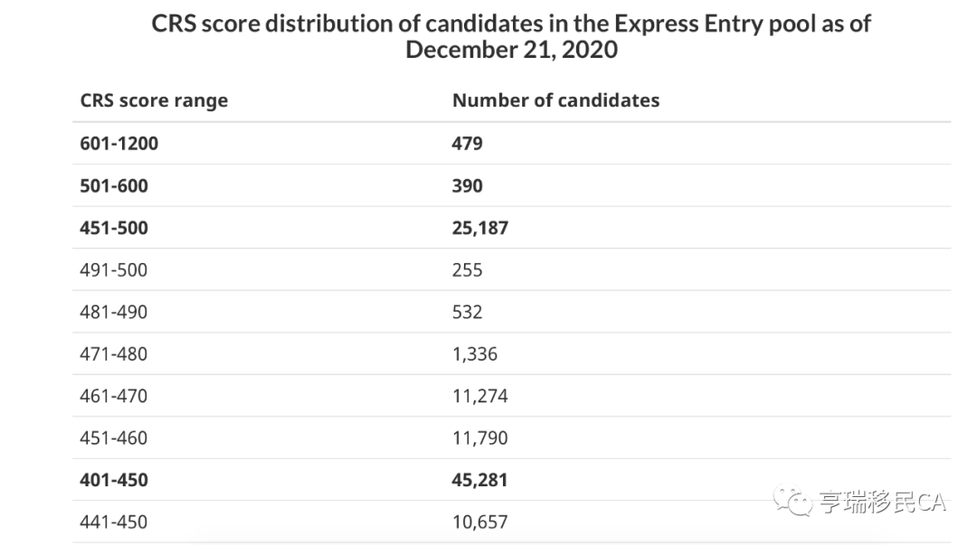Screen dimensions: 977x545
Task: Select the "CRS score range" column header
Action: [x=154, y=100]
